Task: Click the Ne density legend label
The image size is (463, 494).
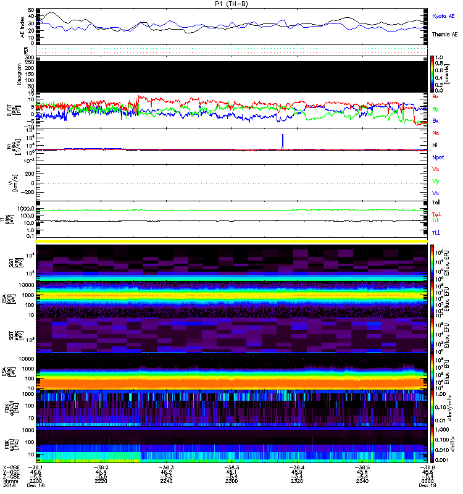Action: coord(436,133)
